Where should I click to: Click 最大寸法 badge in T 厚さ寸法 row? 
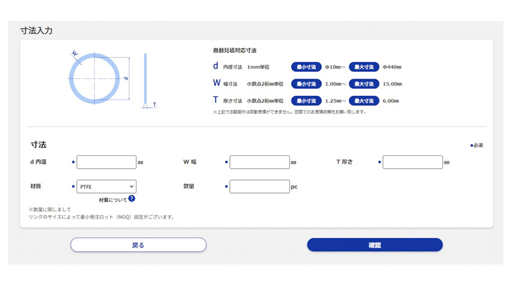364,100
